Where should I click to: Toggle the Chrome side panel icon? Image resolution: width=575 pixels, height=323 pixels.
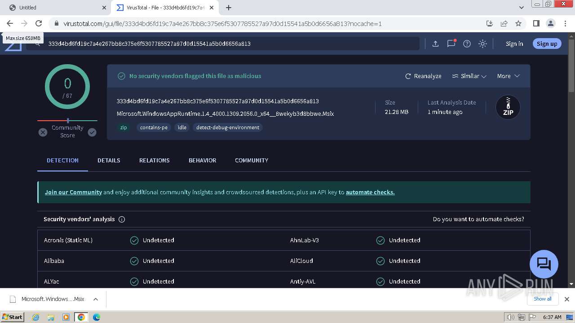[x=536, y=23]
